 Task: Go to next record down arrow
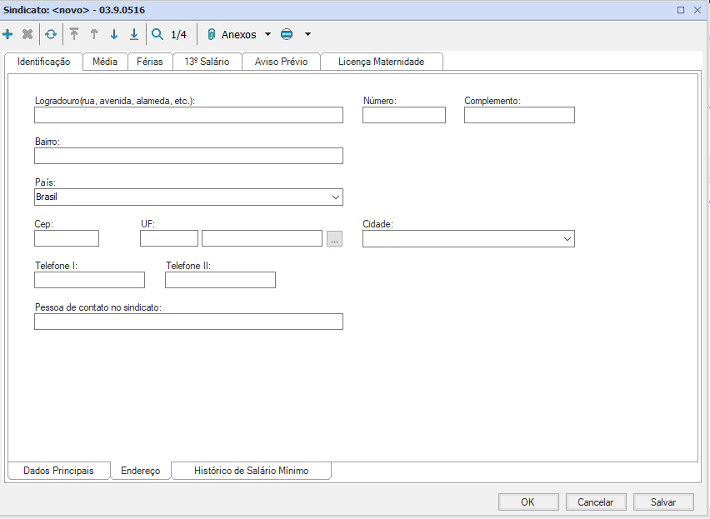coord(114,34)
